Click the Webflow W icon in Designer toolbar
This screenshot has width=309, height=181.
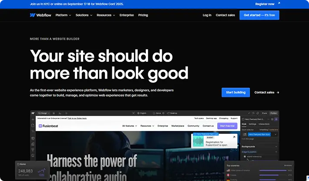tap(33, 113)
